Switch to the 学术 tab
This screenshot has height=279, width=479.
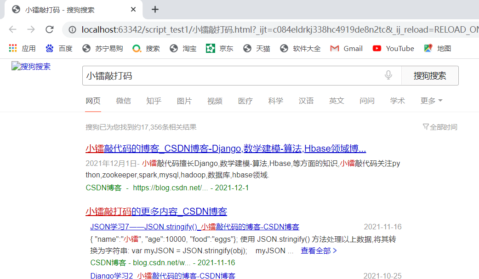pos(398,101)
